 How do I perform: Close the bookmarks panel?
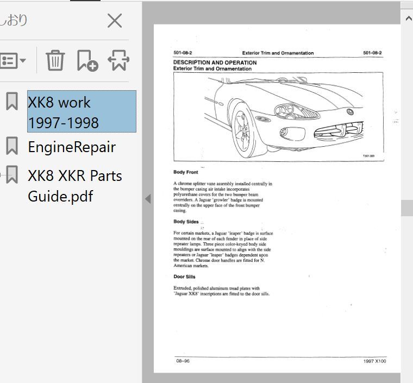(115, 21)
